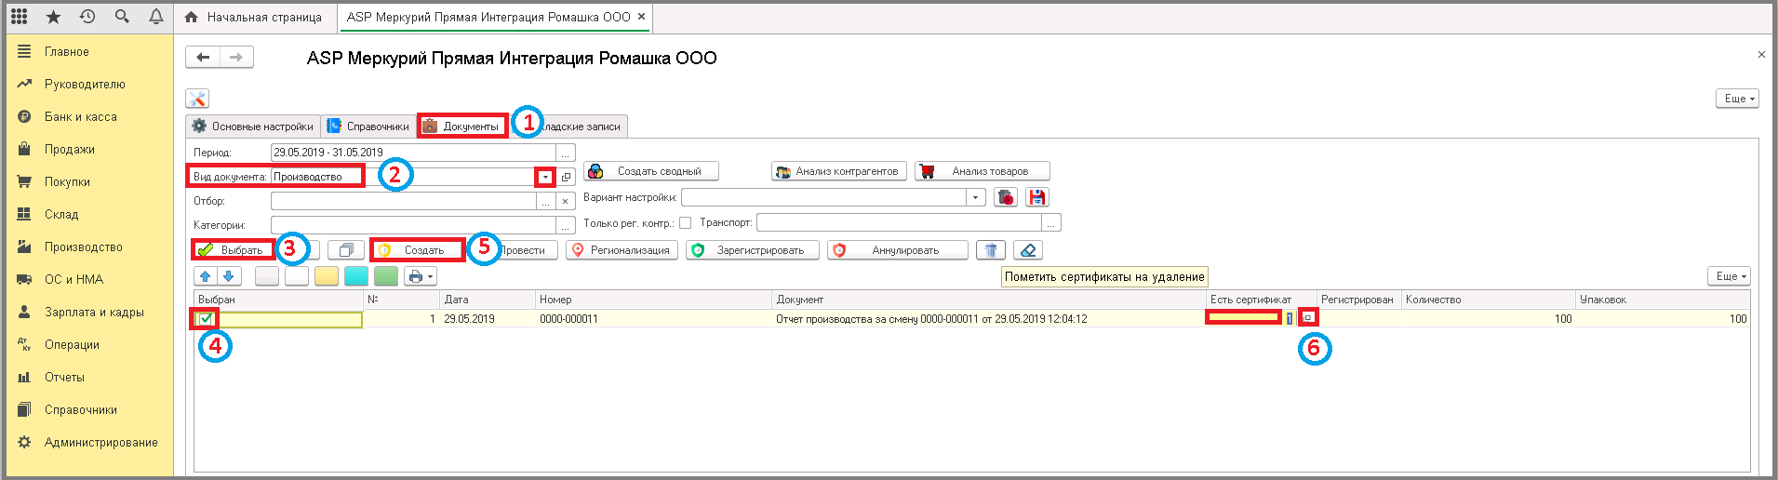Click the move row up arrow
This screenshot has height=480, width=1778.
(x=206, y=276)
